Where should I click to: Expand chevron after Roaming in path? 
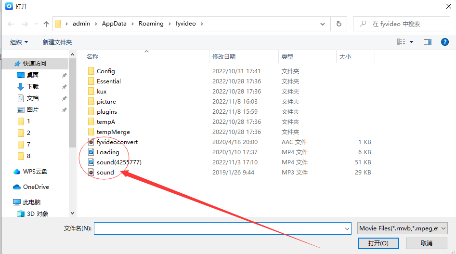point(169,24)
